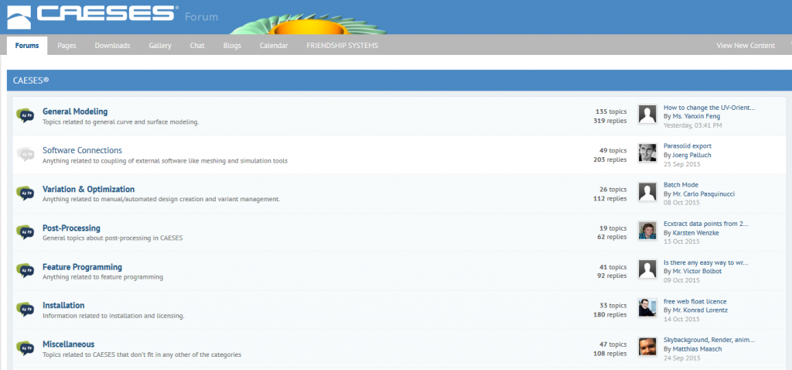Open Ms. Yanxin Feng's avatar thumbnail
The image size is (792, 370).
(647, 115)
